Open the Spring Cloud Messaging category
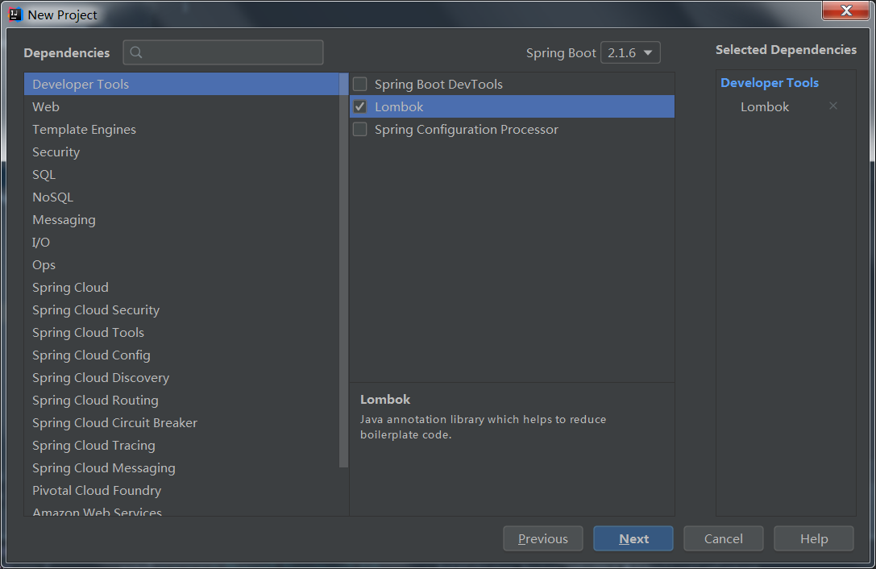The image size is (876, 569). click(182, 467)
